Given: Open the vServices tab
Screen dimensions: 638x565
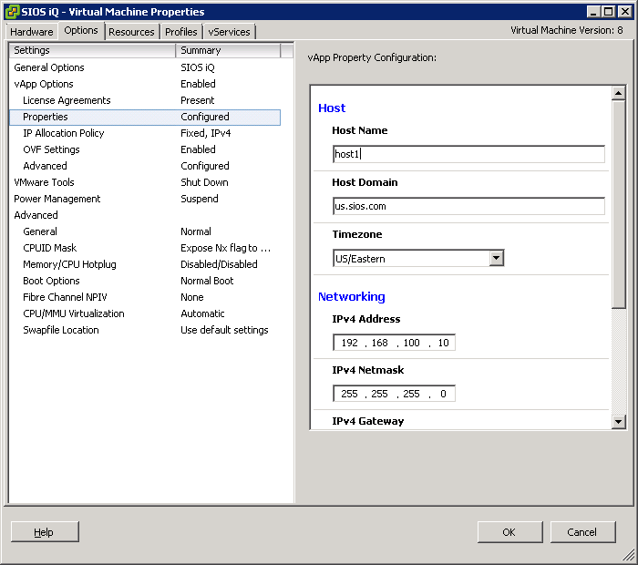Looking at the screenshot, I should pyautogui.click(x=229, y=32).
